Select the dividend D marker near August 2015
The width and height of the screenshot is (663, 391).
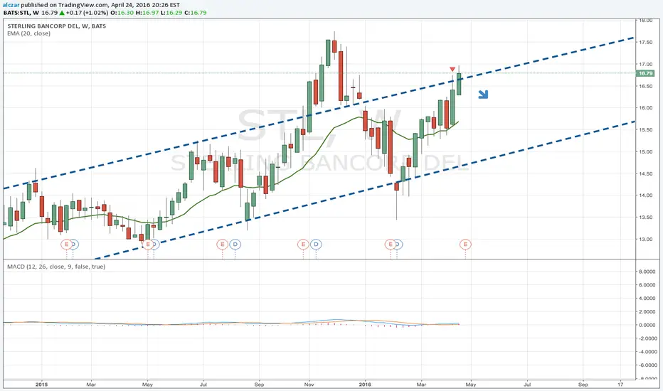click(x=235, y=245)
